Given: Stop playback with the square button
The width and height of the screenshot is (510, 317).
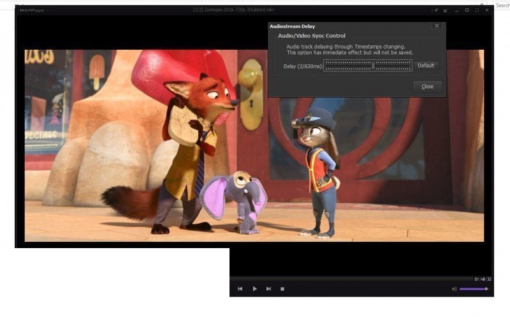Looking at the screenshot, I should point(282,289).
